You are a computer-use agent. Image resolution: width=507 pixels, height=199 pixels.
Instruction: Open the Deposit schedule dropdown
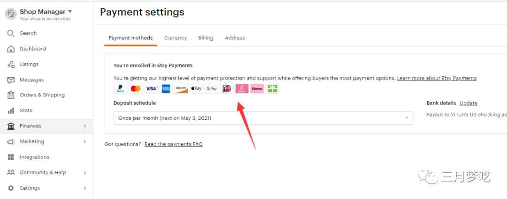click(x=263, y=118)
